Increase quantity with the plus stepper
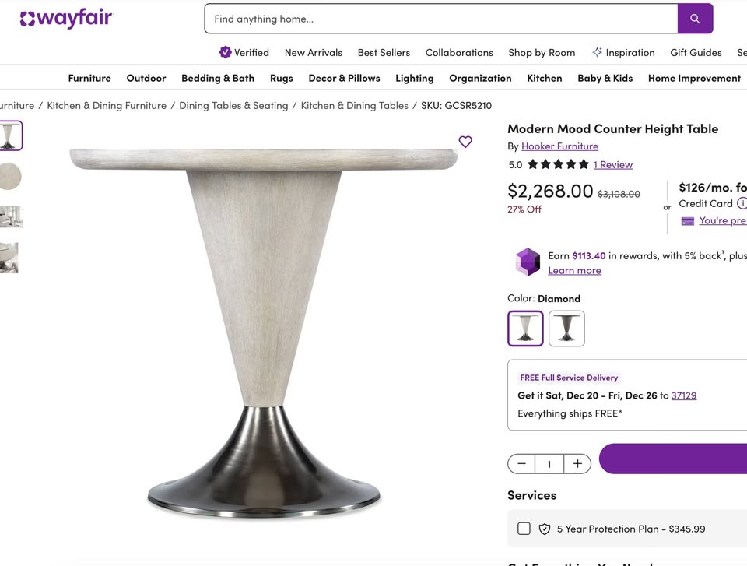This screenshot has height=566, width=747. point(577,462)
